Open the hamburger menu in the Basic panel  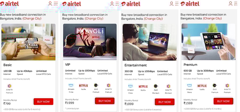tap(56, 3)
